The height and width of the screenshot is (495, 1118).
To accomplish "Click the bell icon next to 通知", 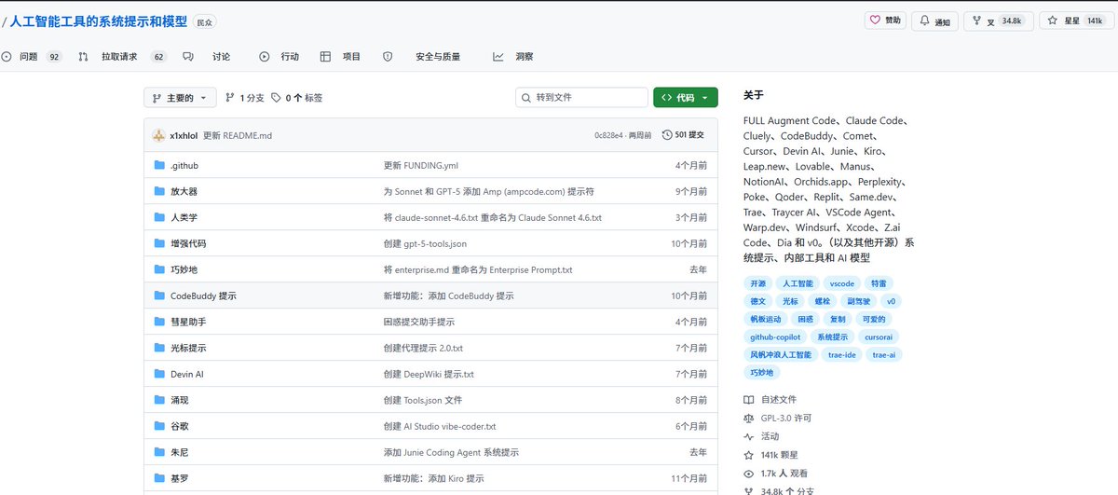I will [x=924, y=20].
